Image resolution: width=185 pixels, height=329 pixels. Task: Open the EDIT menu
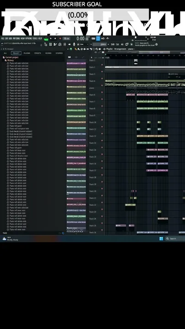point(7,38)
